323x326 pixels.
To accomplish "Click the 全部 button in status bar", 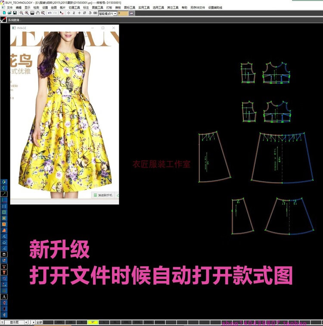I will [39, 322].
